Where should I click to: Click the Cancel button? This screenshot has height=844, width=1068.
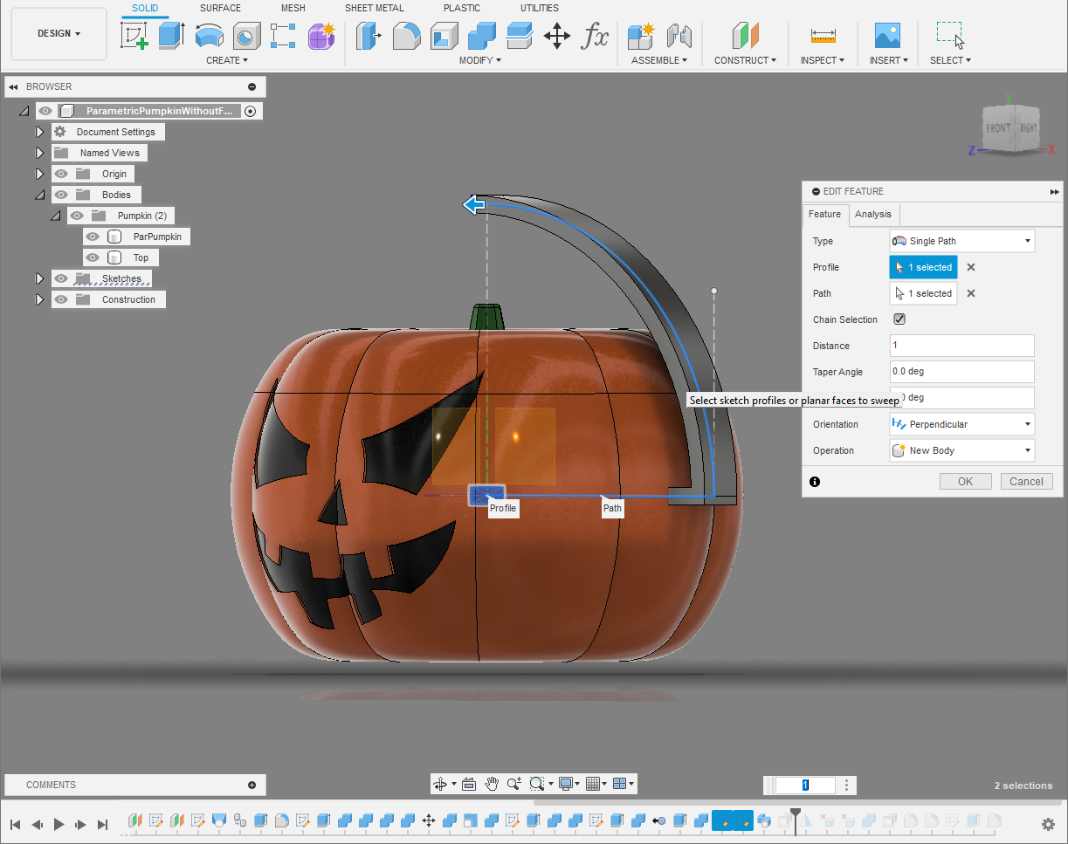coord(1026,481)
